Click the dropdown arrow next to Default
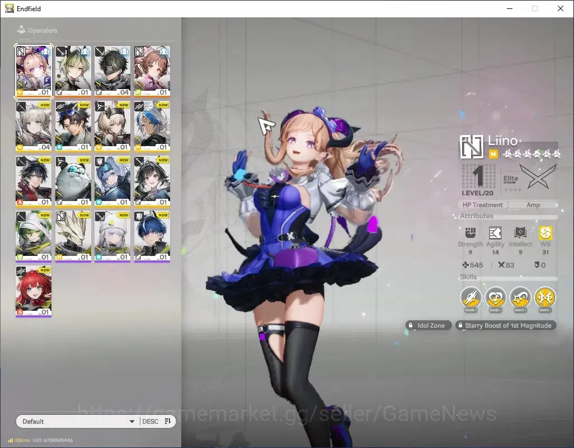This screenshot has height=448, width=574. pos(132,421)
